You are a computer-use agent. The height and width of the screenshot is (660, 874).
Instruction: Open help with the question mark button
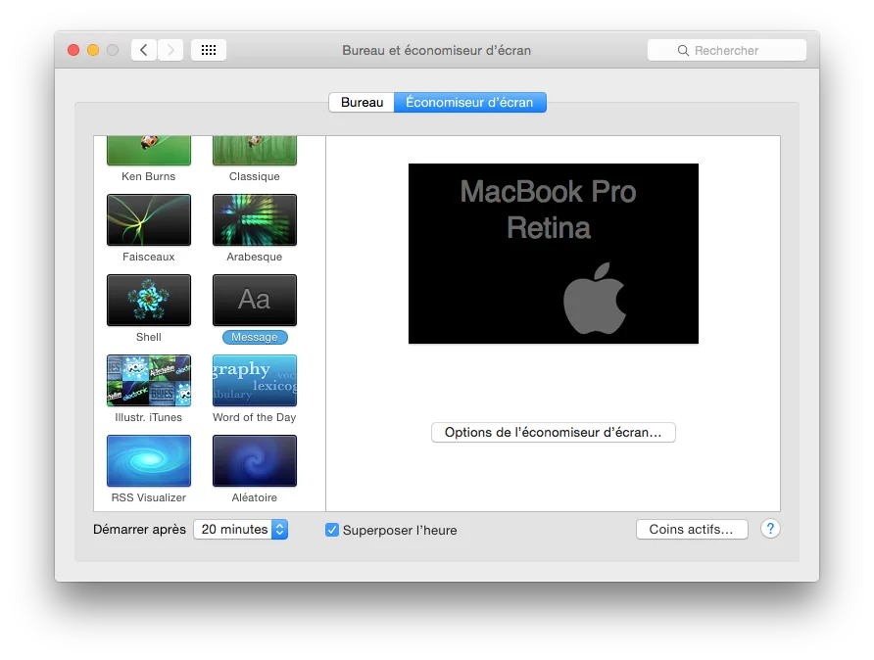770,529
